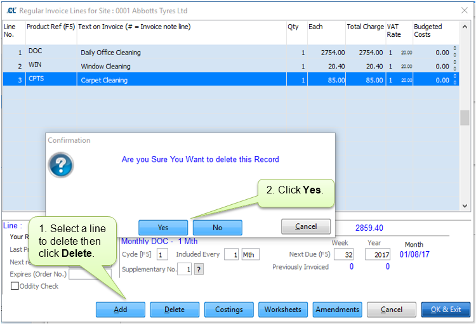Click the Next Due Week field showing 32
The height and width of the screenshot is (326, 476).
pos(343,254)
